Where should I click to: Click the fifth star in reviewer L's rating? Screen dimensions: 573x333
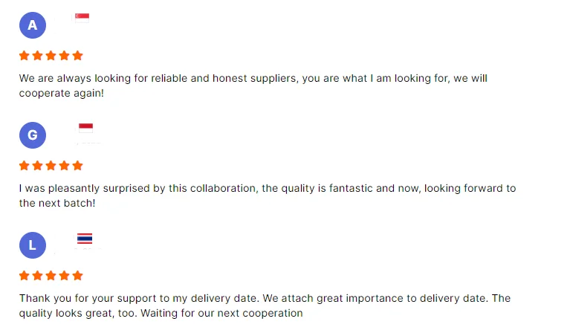click(78, 276)
